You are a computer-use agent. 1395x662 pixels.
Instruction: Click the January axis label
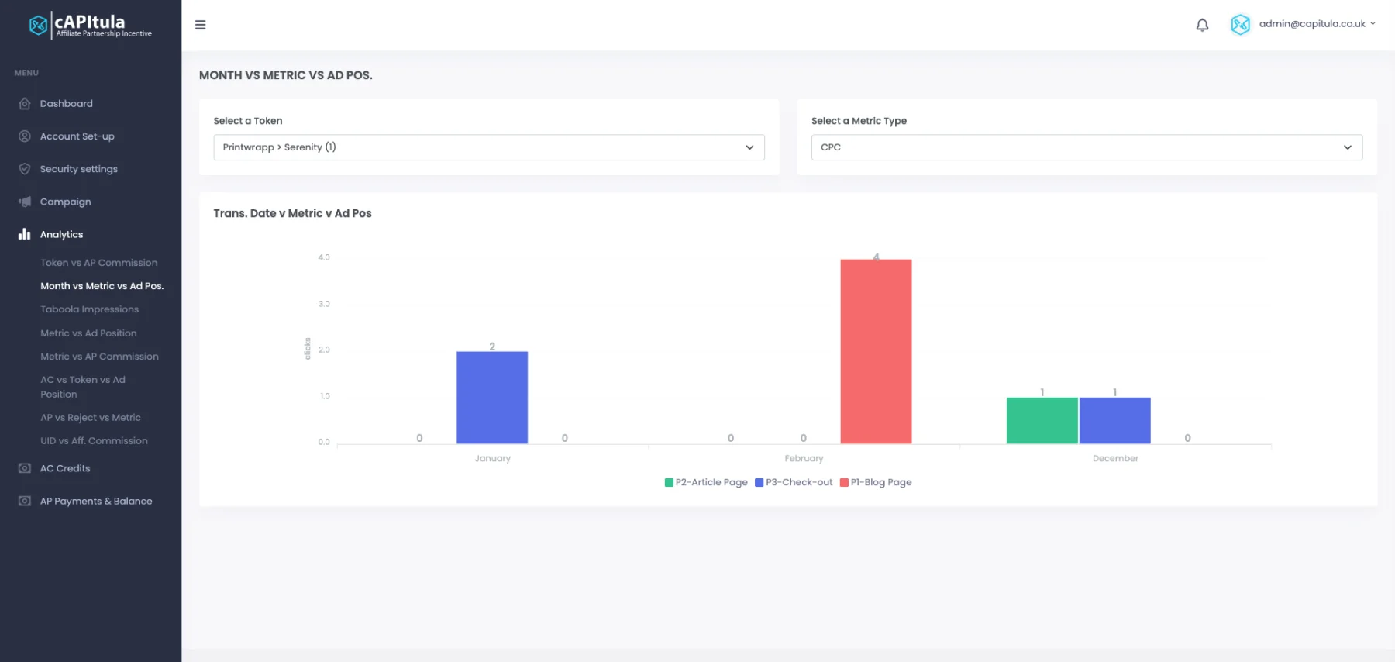(x=493, y=458)
